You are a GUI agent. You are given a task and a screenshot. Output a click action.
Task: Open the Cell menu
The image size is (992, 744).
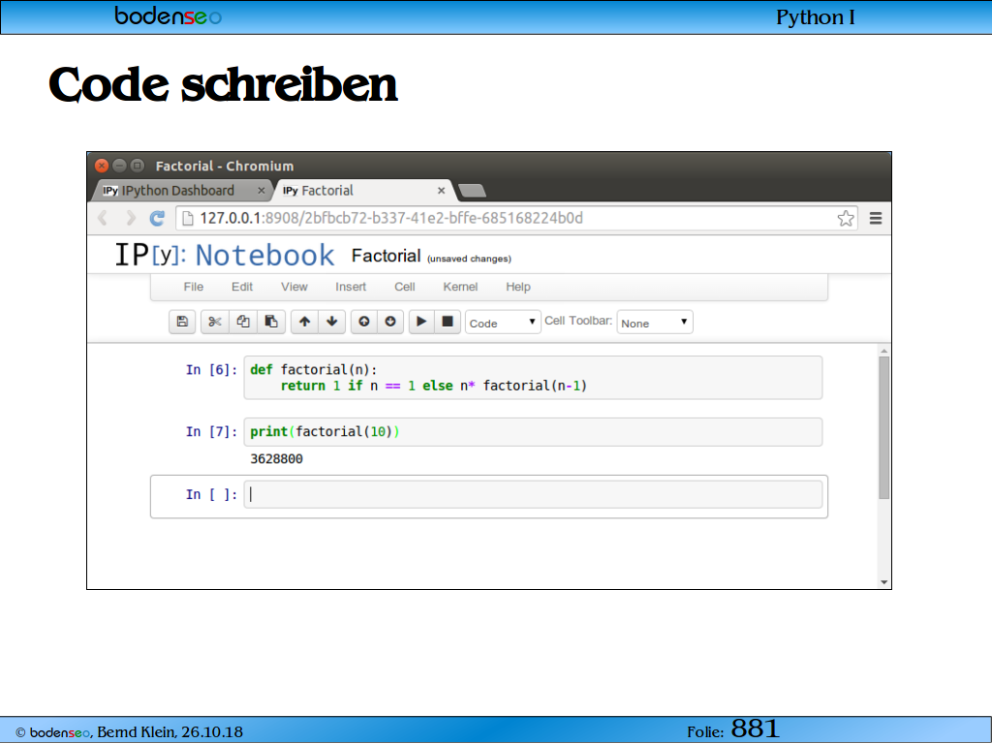405,287
